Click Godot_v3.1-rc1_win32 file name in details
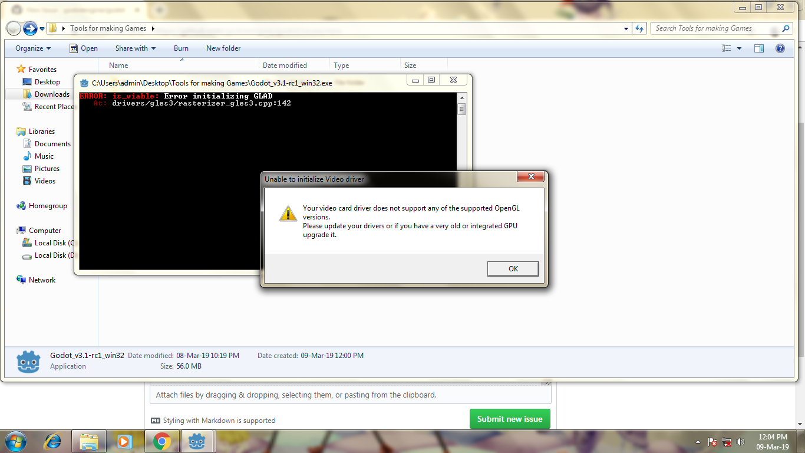 coord(87,356)
